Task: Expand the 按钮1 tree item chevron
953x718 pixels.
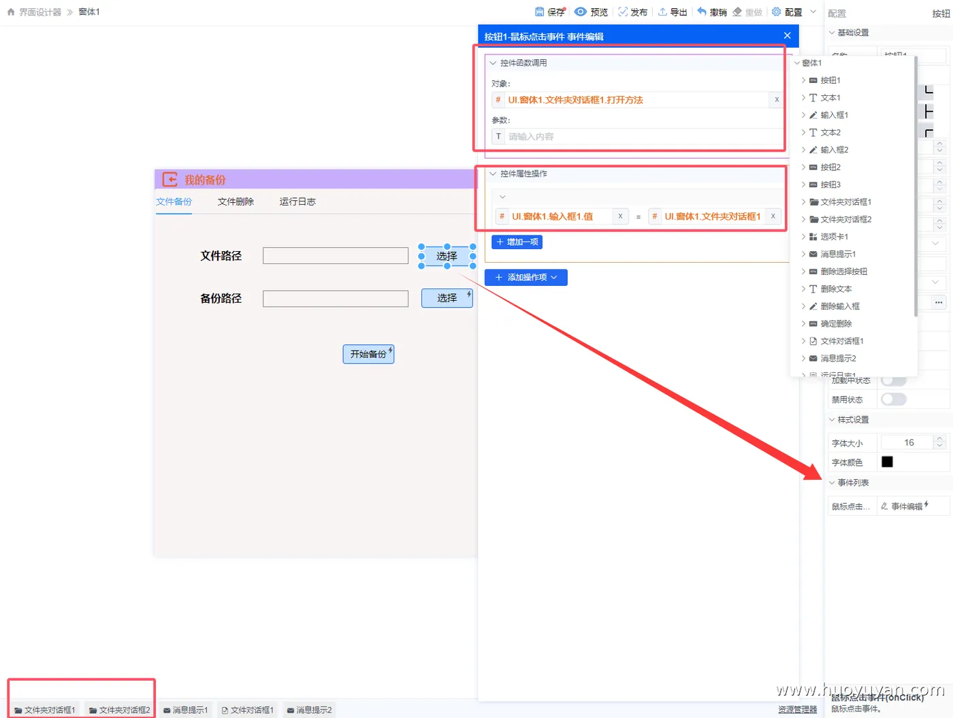Action: 804,80
